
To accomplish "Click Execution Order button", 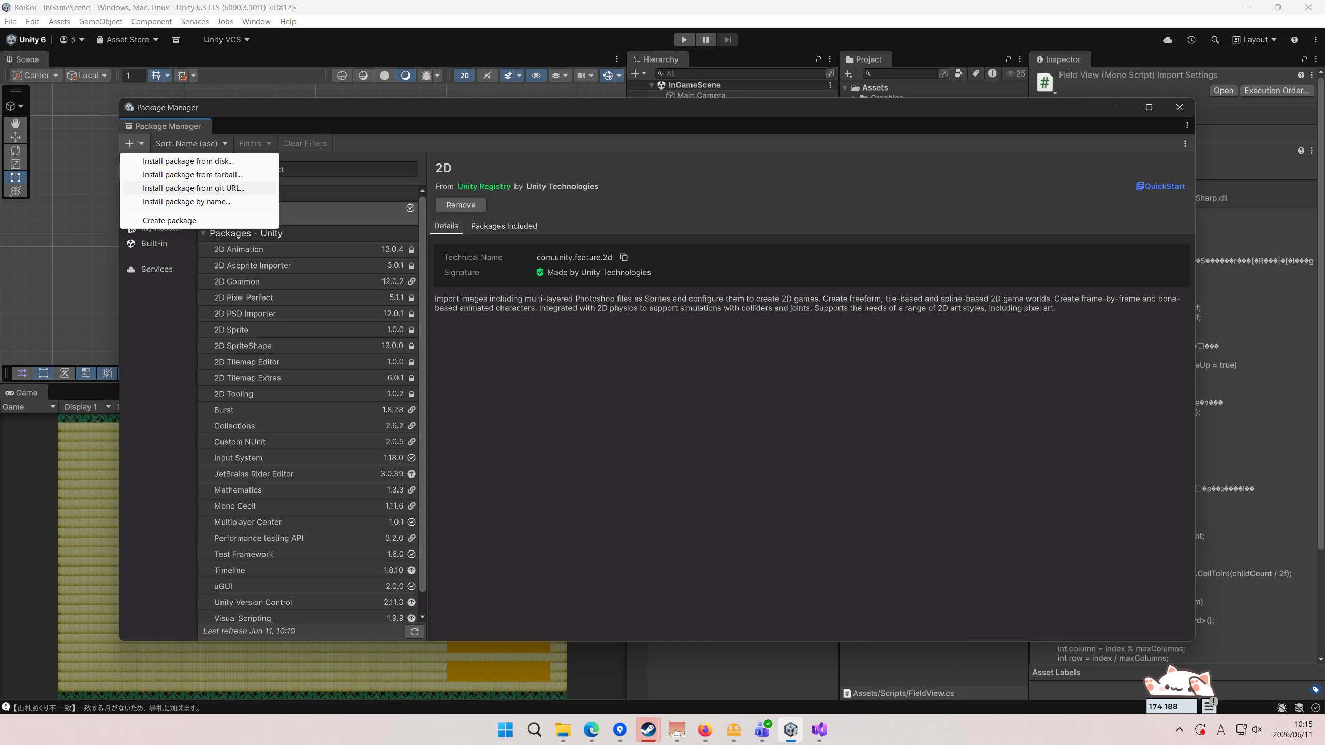I will [1276, 91].
